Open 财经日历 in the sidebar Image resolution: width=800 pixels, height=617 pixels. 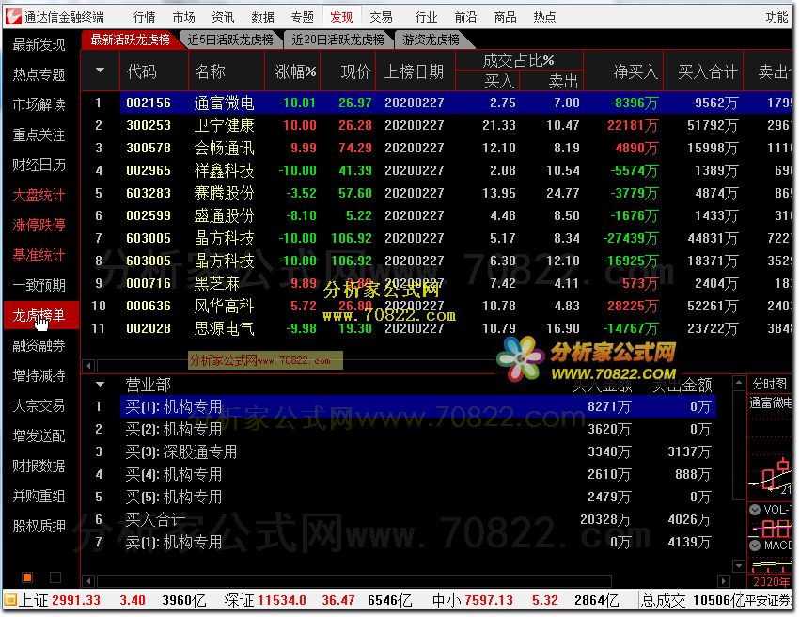(39, 165)
